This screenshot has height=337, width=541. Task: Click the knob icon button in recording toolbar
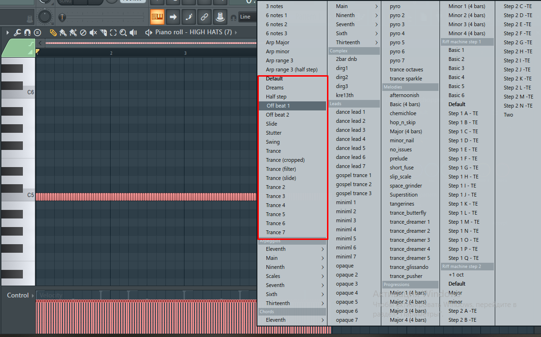[x=220, y=17]
